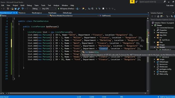Switch to the Default.aspx tab

67,13
